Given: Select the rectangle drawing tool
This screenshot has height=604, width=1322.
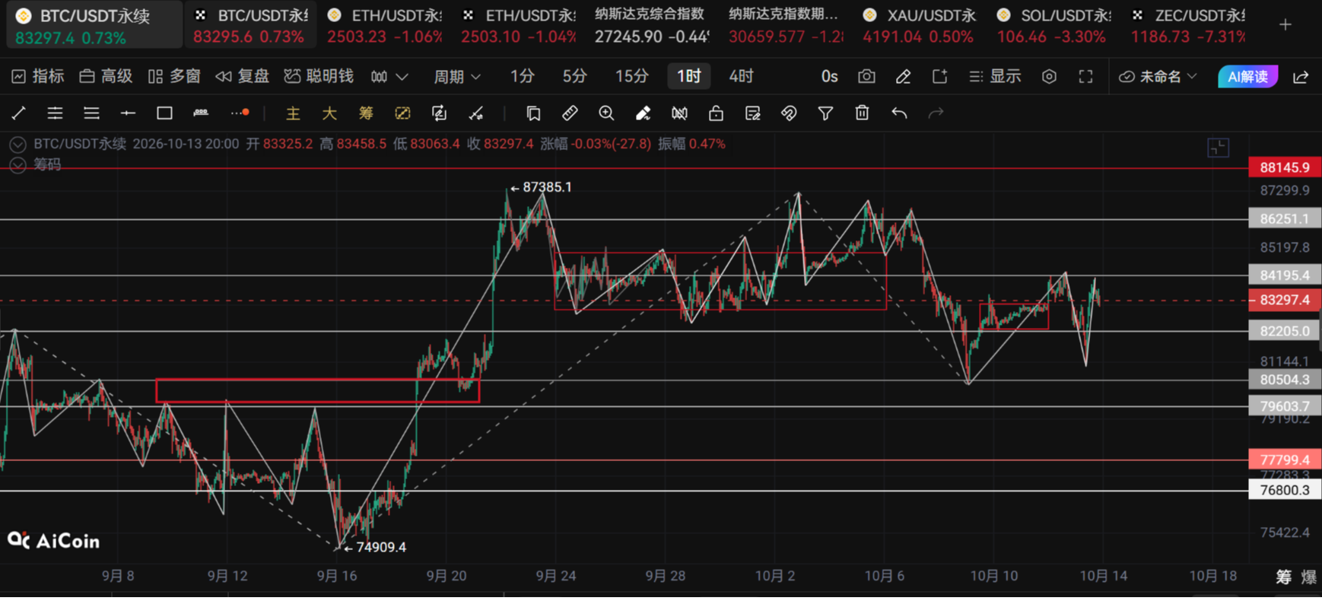Looking at the screenshot, I should (x=164, y=113).
